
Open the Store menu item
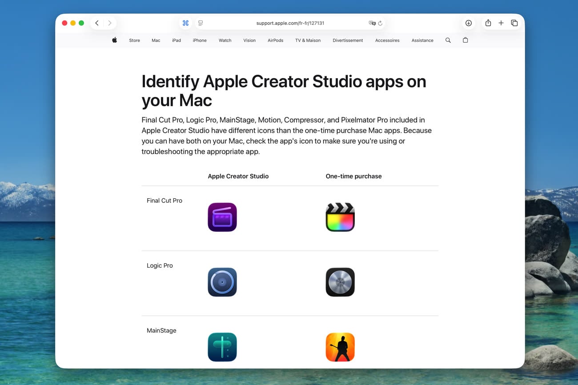coord(134,40)
